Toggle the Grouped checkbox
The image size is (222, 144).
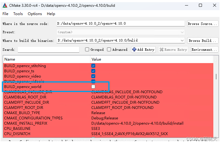coord(87,50)
